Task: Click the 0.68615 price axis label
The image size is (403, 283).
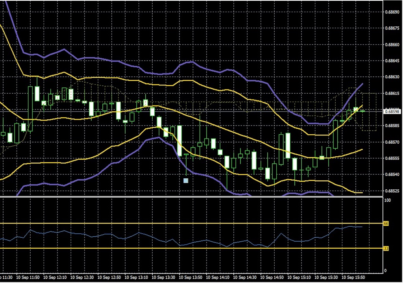Action: pos(392,93)
